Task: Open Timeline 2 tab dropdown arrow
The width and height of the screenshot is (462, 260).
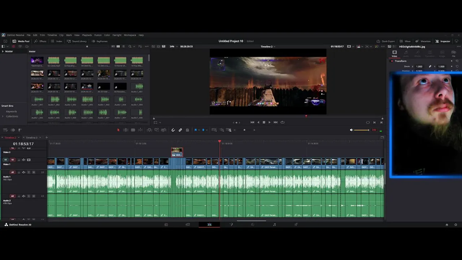Action: pos(18,138)
